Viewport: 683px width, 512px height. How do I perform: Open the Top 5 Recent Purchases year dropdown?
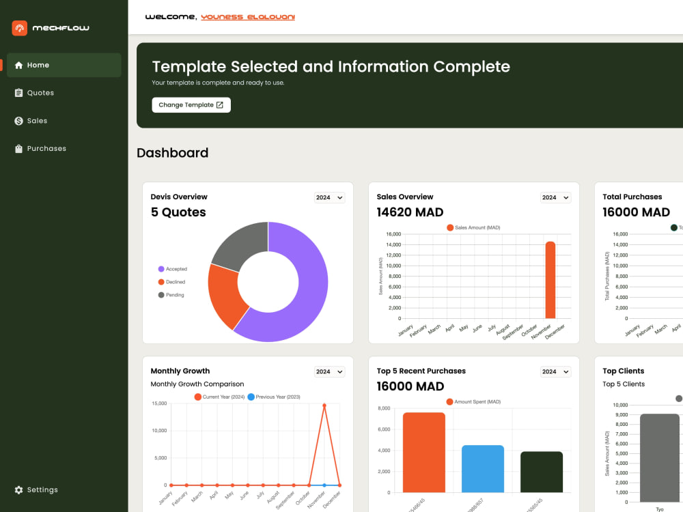555,372
